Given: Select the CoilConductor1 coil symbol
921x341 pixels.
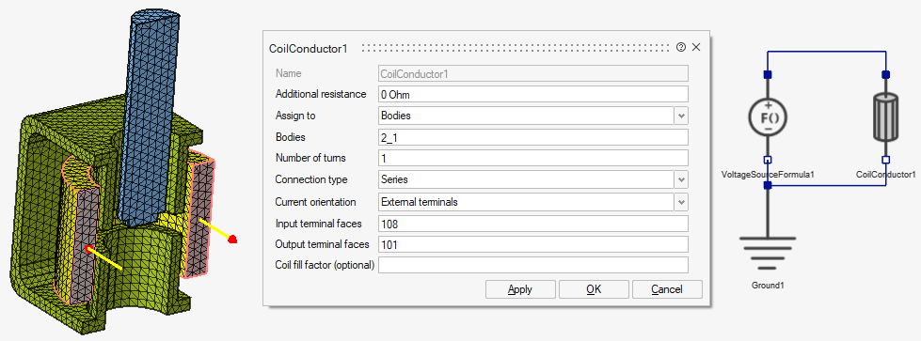Looking at the screenshot, I should pos(886,117).
